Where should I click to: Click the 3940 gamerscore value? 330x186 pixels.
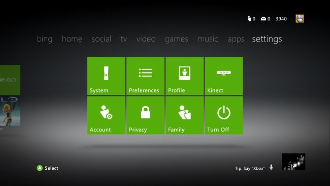tap(281, 19)
